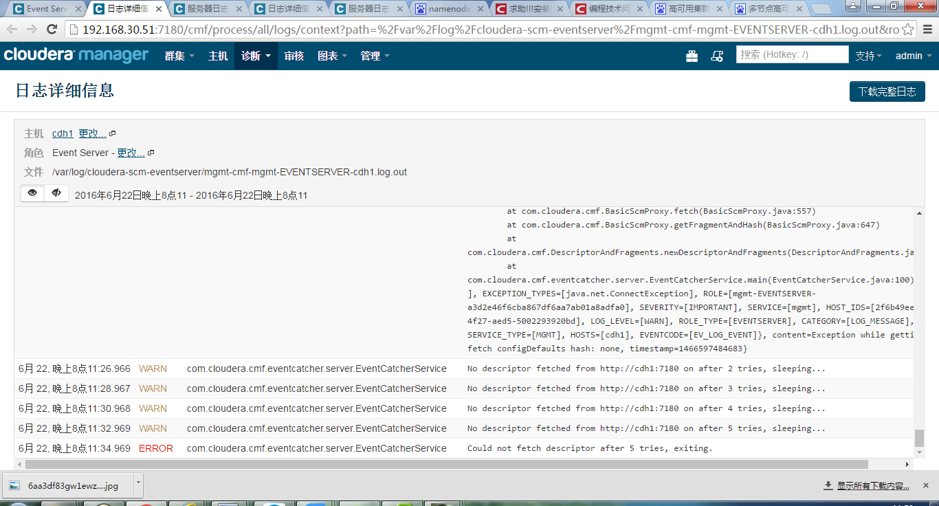Image resolution: width=939 pixels, height=506 pixels.
Task: Switch to the 多节点高可 browser tab
Action: [769, 9]
